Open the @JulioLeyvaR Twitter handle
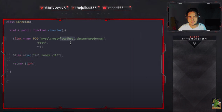The width and height of the screenshot is (222, 112). tap(55, 8)
